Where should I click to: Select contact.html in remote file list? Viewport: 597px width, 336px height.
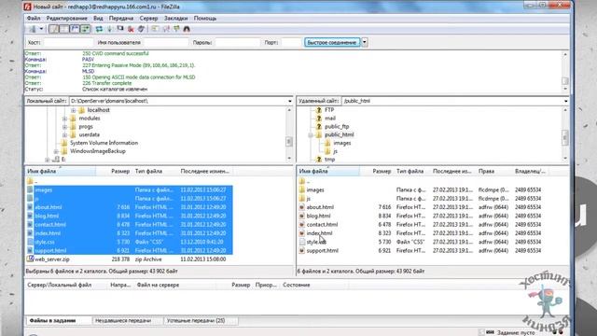tap(322, 224)
